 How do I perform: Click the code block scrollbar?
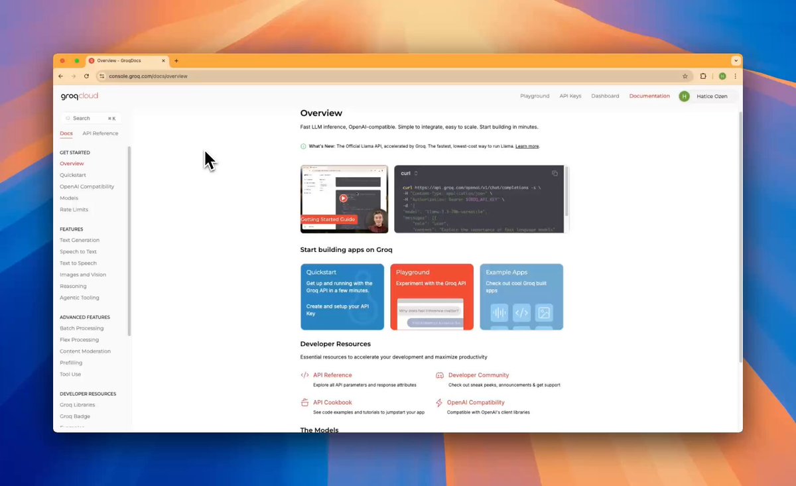click(x=566, y=191)
